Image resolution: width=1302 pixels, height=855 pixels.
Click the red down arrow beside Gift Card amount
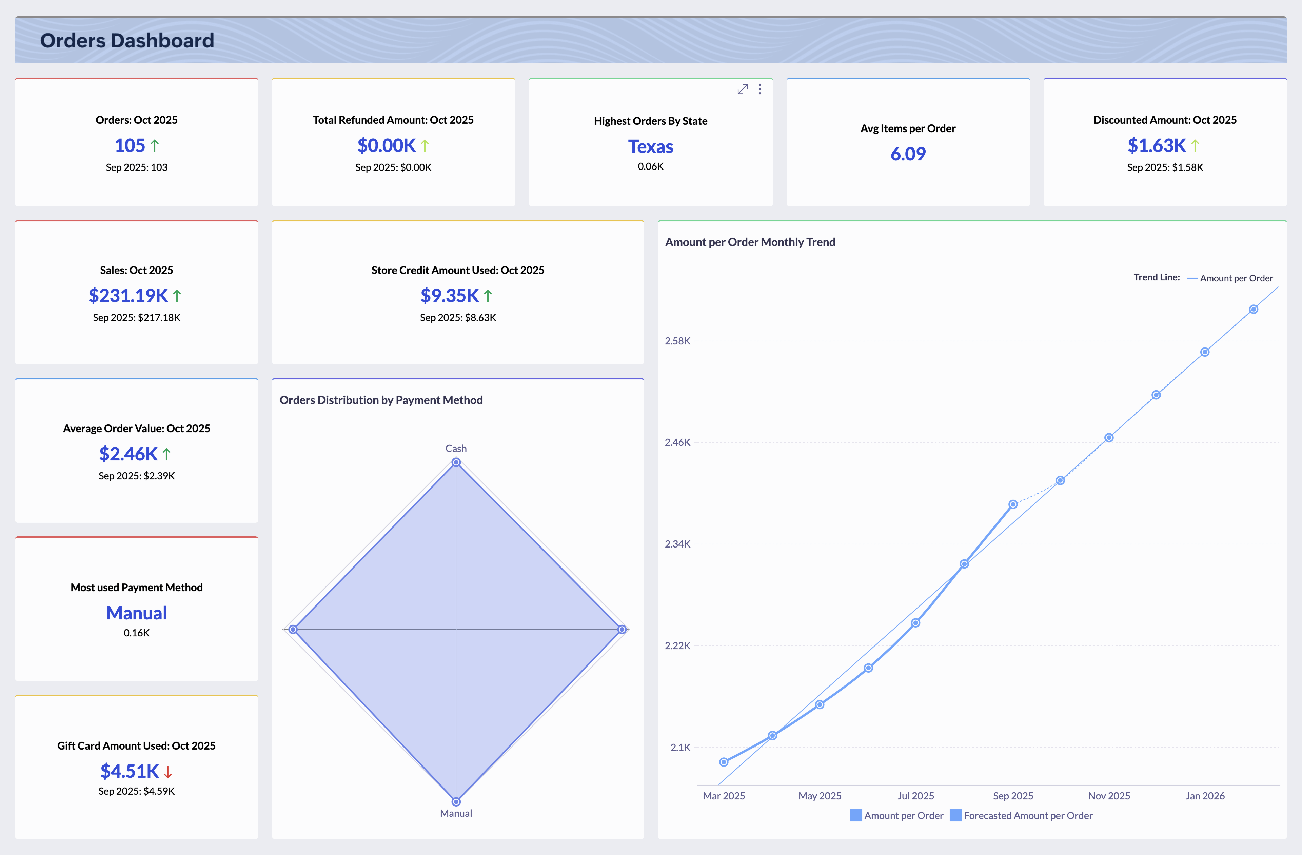tap(167, 772)
